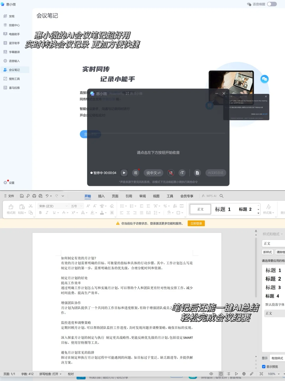The image size is (285, 381).
Task: Click the bulleted list icon
Action: tap(122, 206)
